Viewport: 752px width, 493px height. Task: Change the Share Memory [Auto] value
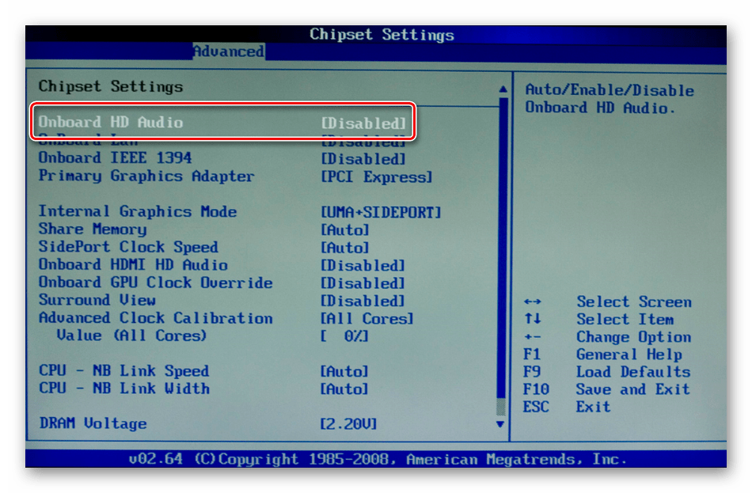[345, 230]
